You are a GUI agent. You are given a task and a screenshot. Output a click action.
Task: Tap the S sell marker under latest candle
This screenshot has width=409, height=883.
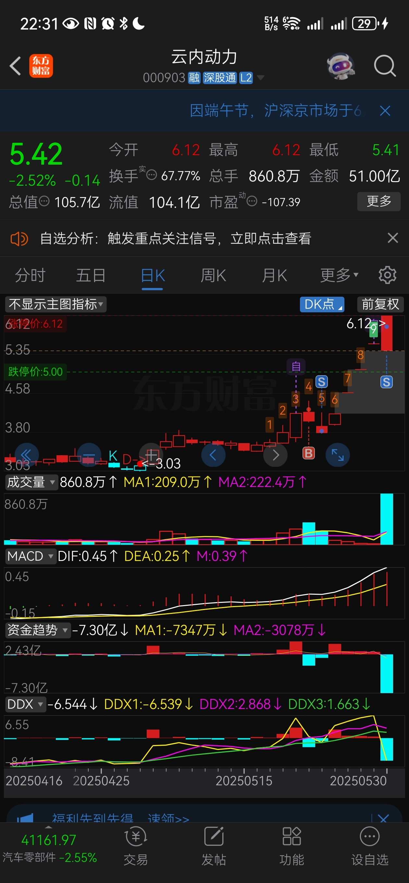386,382
